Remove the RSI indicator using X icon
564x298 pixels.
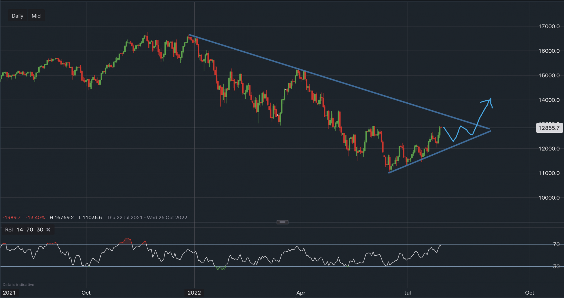coord(48,229)
